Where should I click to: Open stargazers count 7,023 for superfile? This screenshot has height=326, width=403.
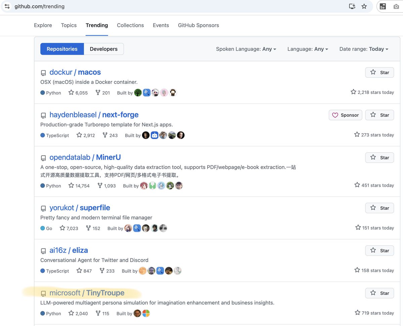(x=69, y=228)
